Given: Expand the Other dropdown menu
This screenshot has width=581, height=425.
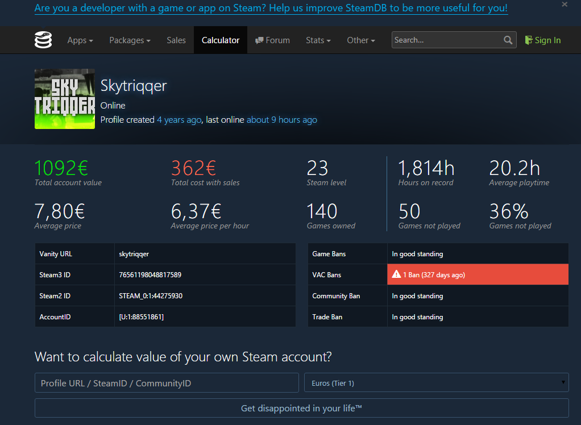Looking at the screenshot, I should coord(361,40).
